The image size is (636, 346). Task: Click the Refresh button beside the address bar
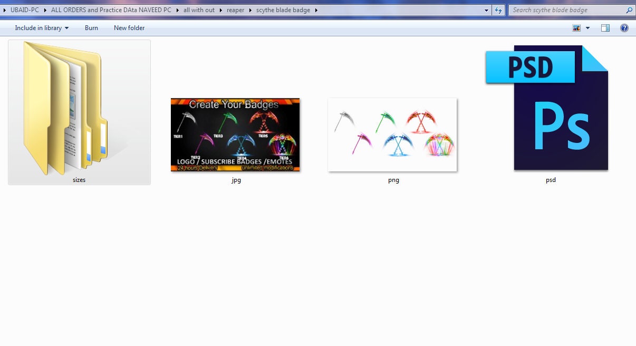click(x=498, y=10)
